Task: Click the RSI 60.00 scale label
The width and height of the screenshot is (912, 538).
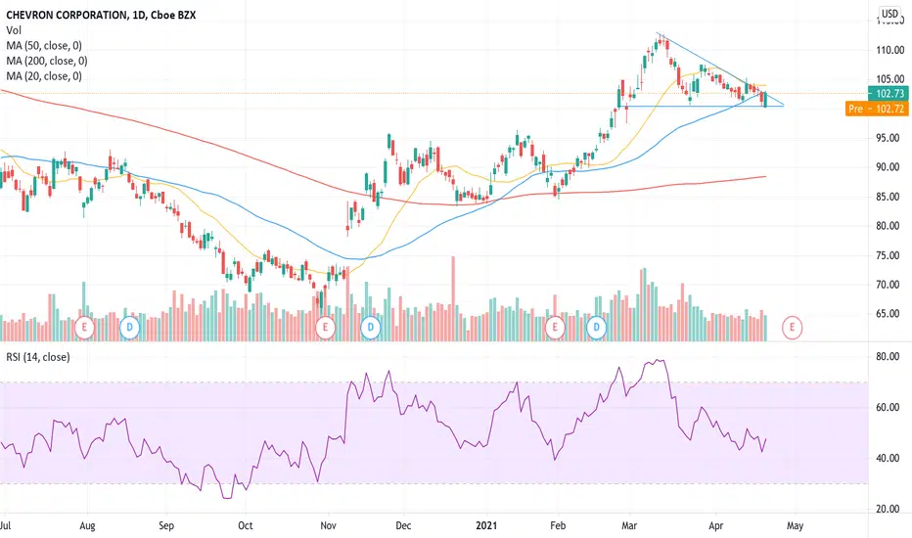Action: click(x=888, y=407)
